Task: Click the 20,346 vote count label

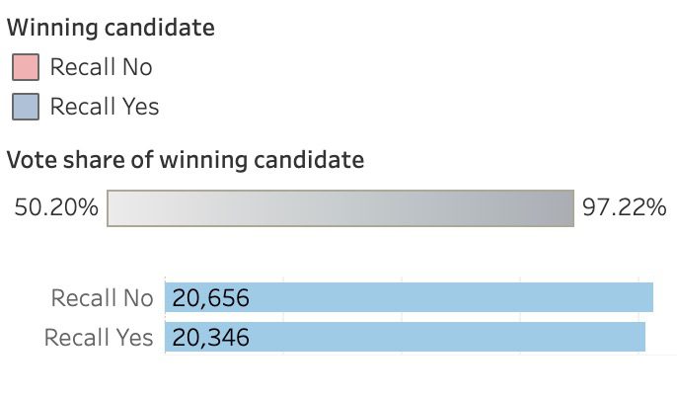Action: [211, 338]
